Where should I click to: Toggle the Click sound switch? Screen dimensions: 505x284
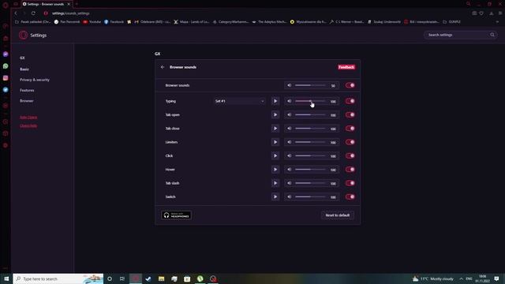pyautogui.click(x=350, y=156)
